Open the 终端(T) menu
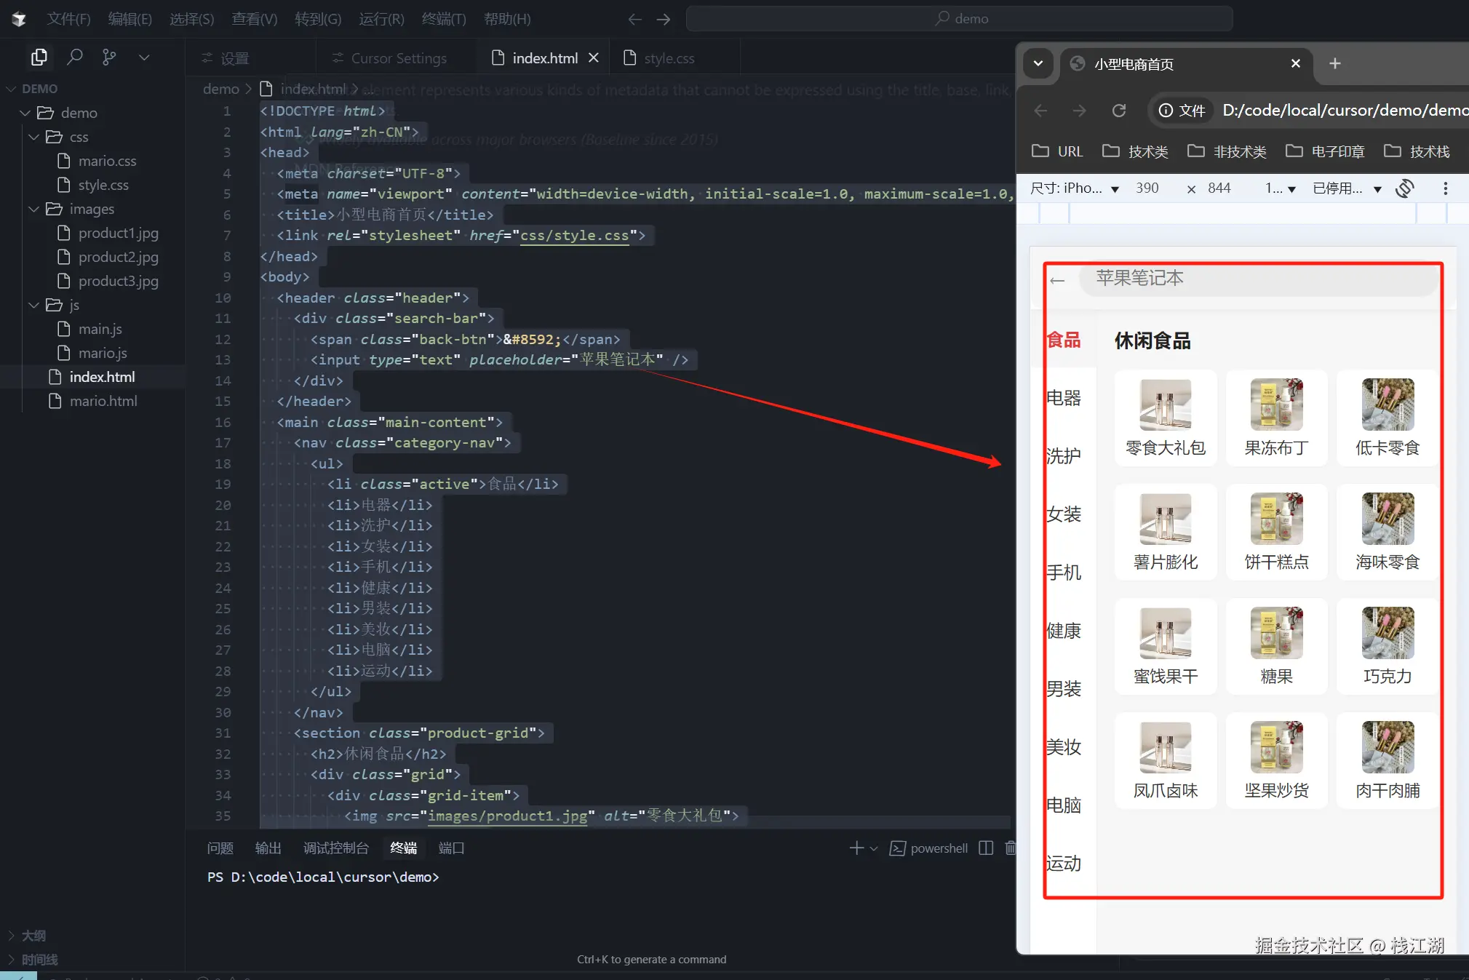 click(443, 19)
